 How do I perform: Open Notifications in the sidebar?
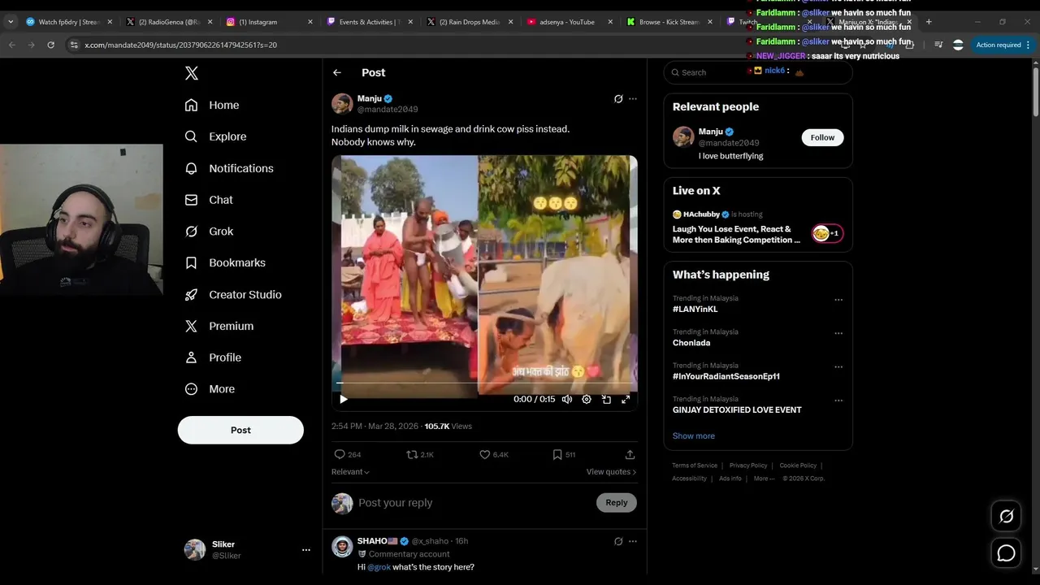click(x=229, y=168)
